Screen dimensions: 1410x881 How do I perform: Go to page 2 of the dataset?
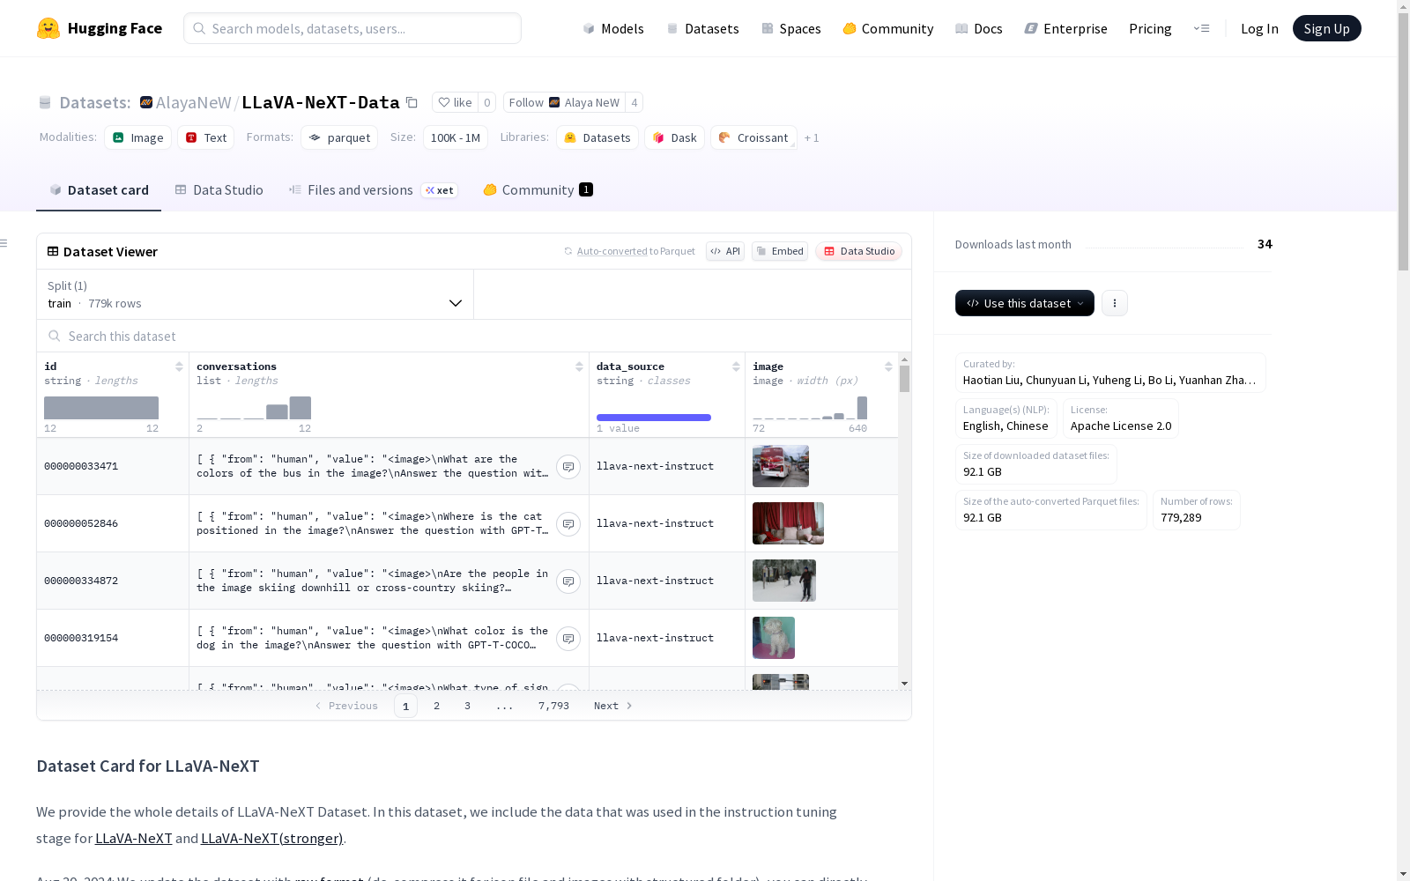pyautogui.click(x=436, y=706)
